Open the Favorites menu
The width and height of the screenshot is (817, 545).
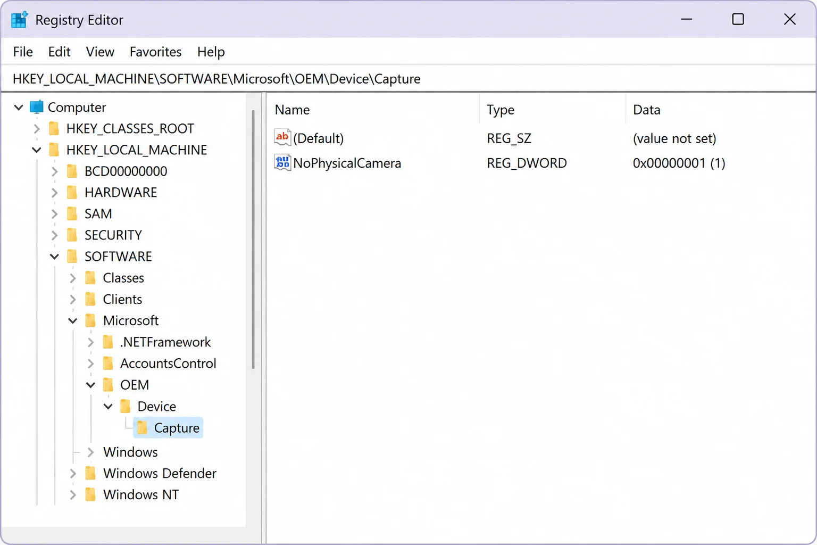point(155,52)
